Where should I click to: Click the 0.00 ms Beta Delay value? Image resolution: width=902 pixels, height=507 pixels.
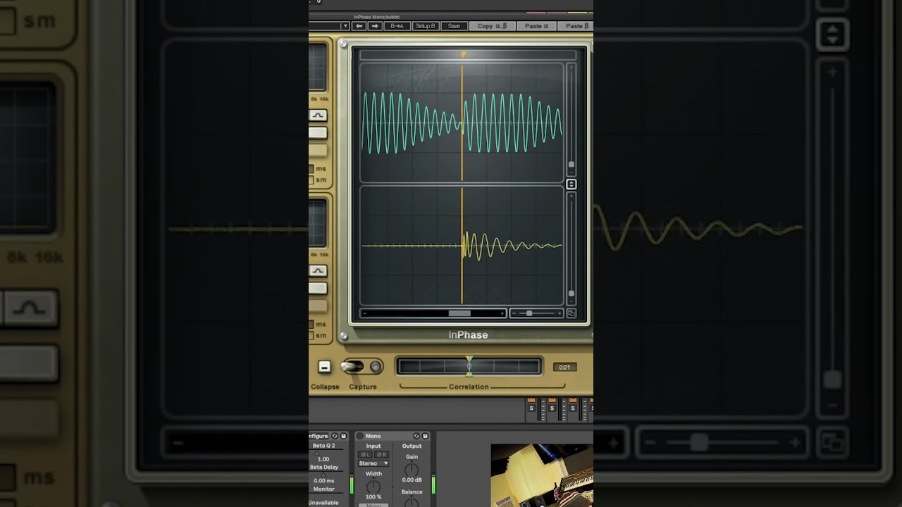point(324,480)
